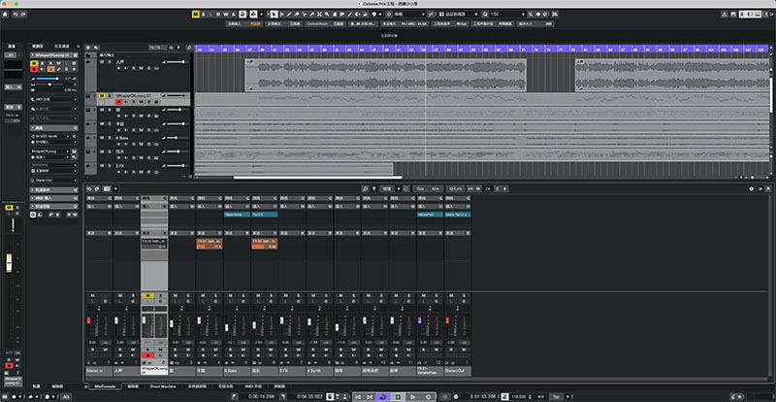Click the AQ button in bottom bar

coord(66,397)
